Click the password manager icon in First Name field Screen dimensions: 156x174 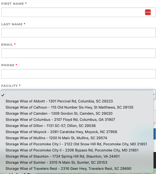tap(148, 12)
